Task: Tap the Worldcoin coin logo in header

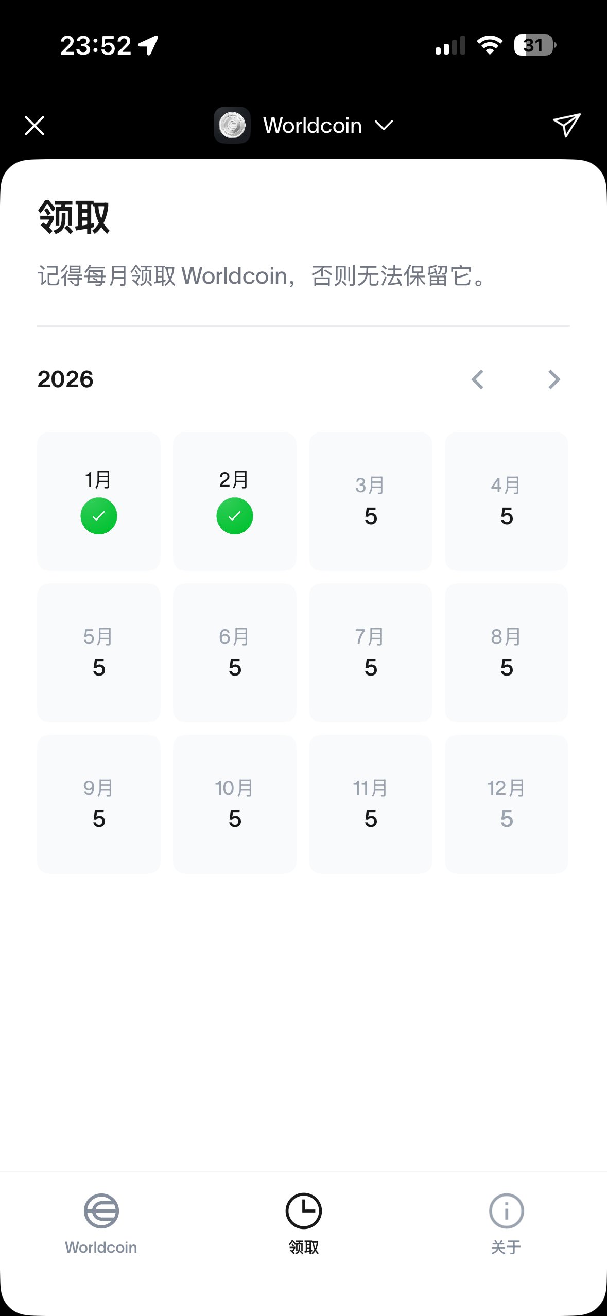Action: 232,125
